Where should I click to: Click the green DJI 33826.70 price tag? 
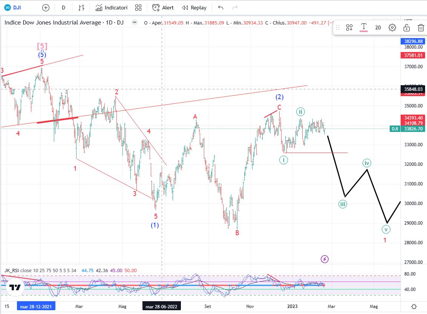coord(407,129)
